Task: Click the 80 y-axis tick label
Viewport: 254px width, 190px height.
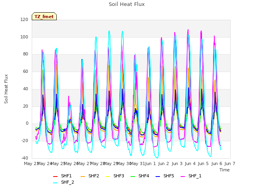Action: click(x=25, y=54)
